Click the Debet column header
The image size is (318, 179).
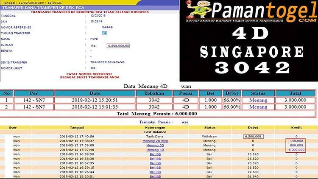coord(253,128)
